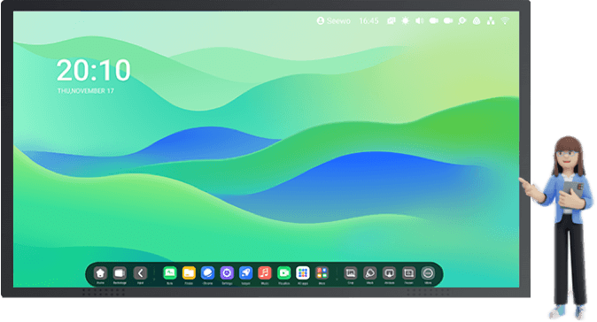Open the red Music app
The width and height of the screenshot is (597, 322).
pos(265,273)
